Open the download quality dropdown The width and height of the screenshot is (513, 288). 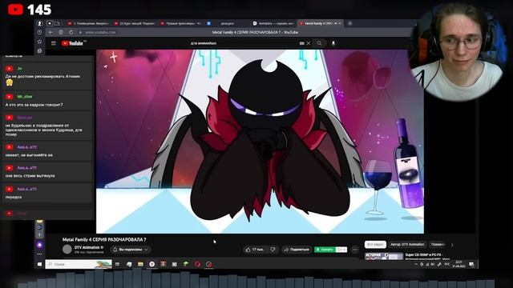click(341, 250)
